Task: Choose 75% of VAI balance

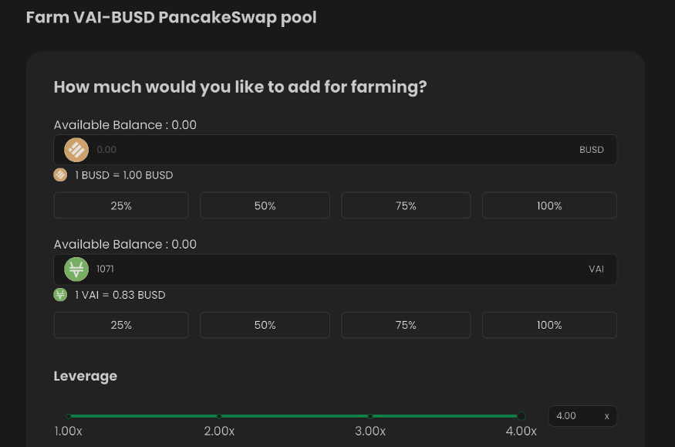Action: coord(406,325)
